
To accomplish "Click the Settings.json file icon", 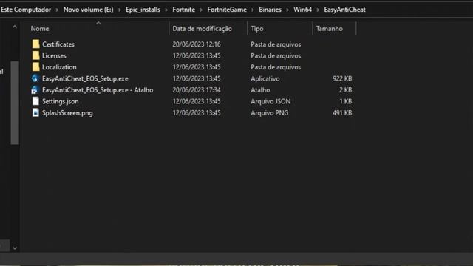I will pyautogui.click(x=35, y=101).
